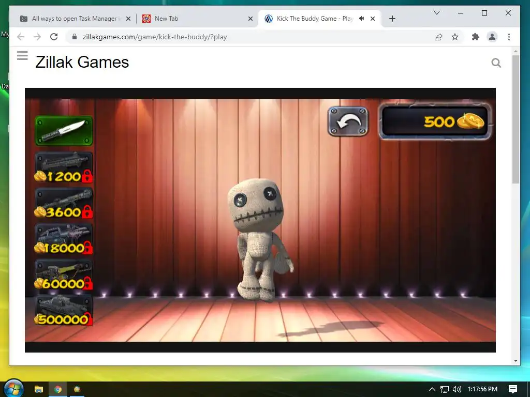Viewport: 530px width, 397px height.
Task: Select the knife weapon
Action: point(64,131)
